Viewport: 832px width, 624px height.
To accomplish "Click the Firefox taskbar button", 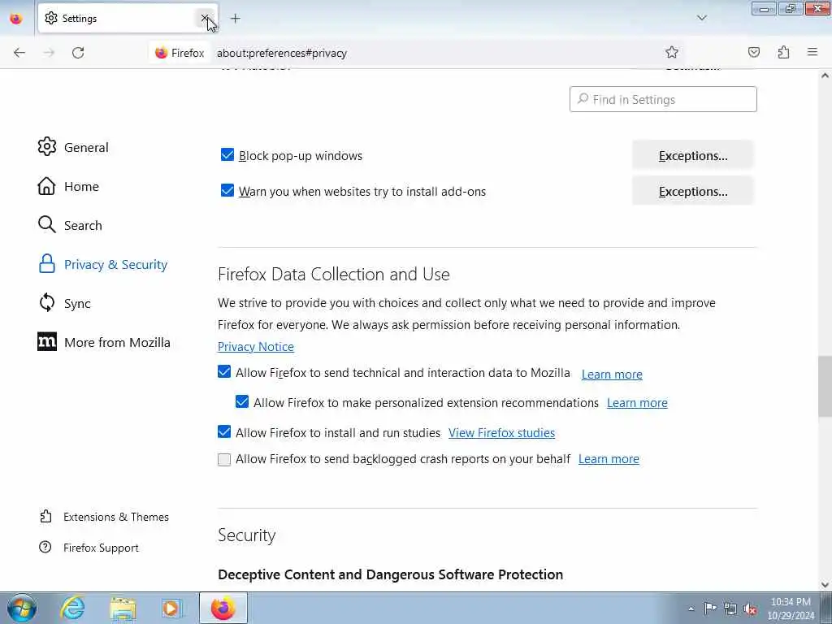I will 223,608.
